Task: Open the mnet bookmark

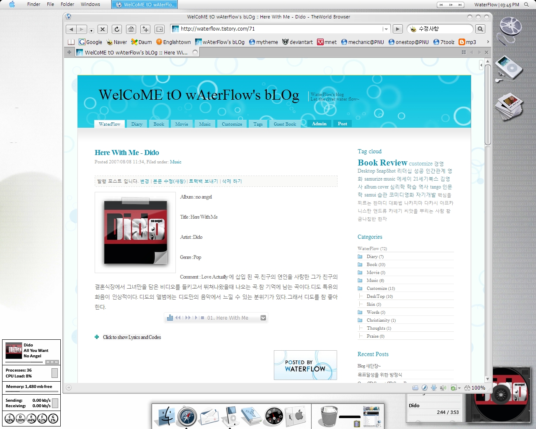Action: pyautogui.click(x=327, y=42)
